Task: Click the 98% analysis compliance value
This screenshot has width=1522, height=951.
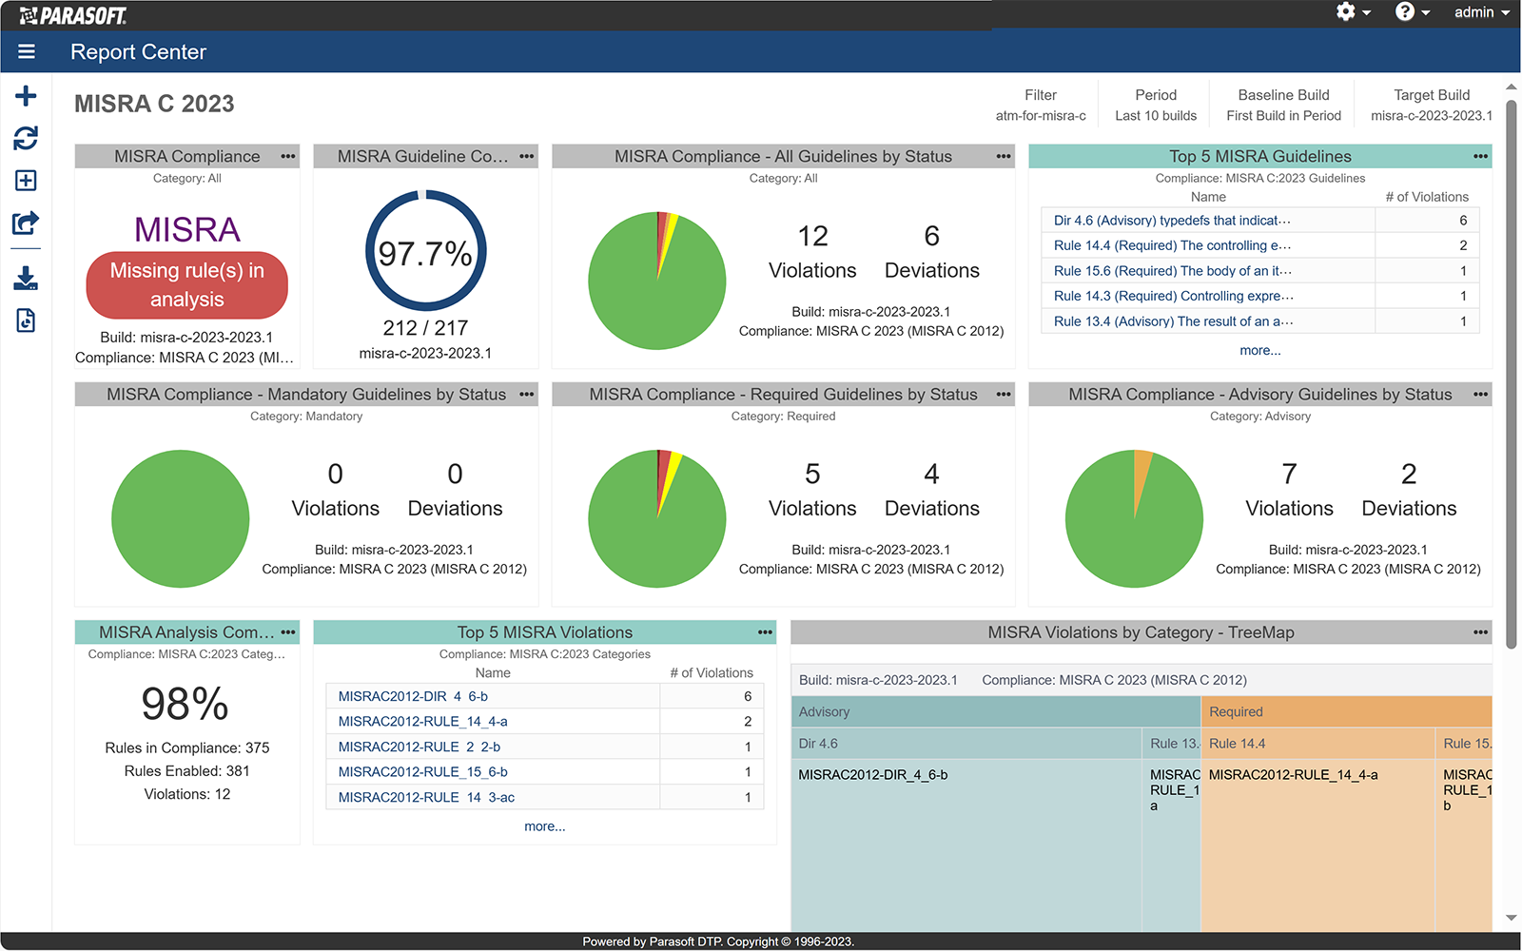Action: [x=185, y=705]
